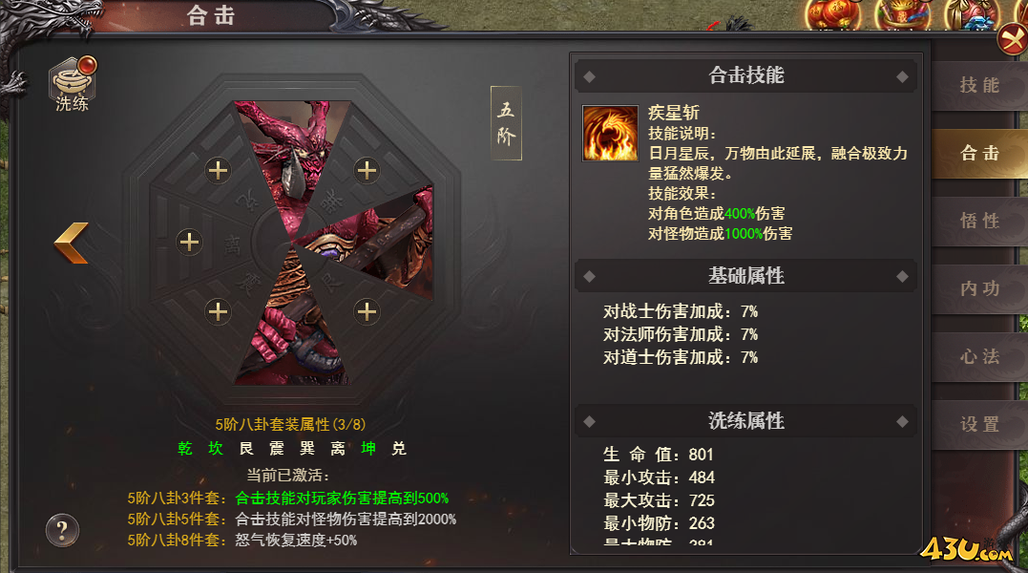Select the green 乾 trigram label

[185, 449]
